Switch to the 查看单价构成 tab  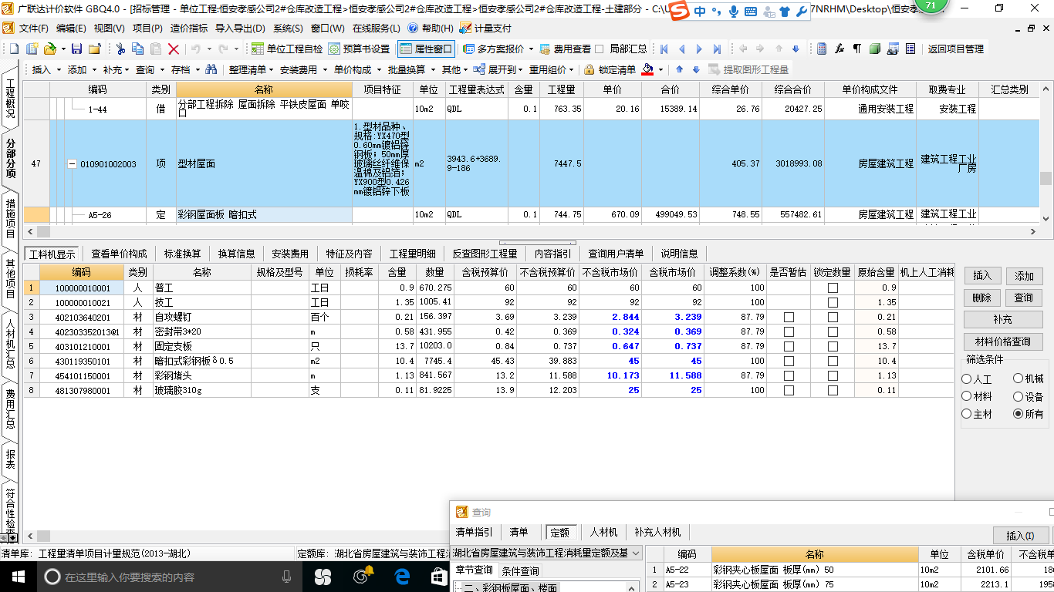[119, 254]
